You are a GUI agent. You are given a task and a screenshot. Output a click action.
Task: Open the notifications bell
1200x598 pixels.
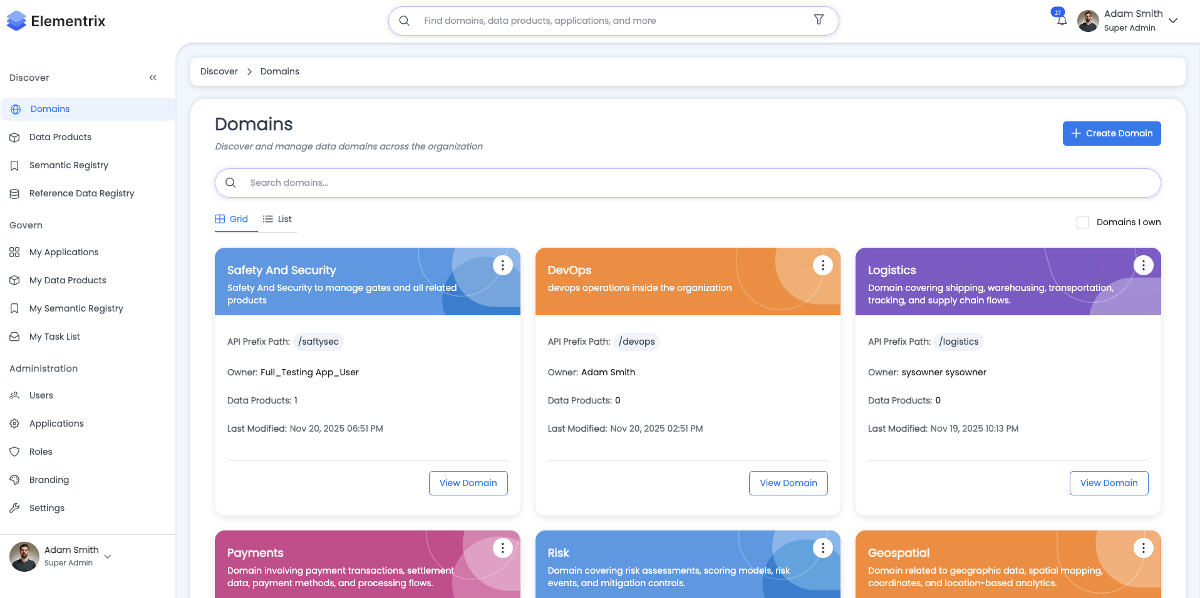coord(1062,20)
